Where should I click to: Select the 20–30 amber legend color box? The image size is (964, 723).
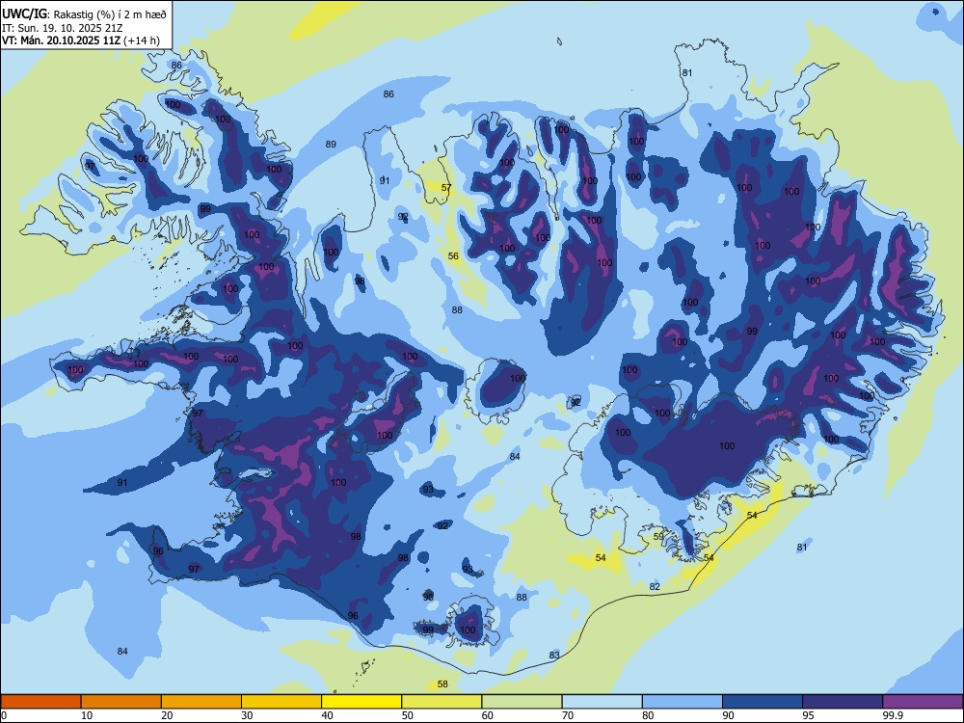201,702
